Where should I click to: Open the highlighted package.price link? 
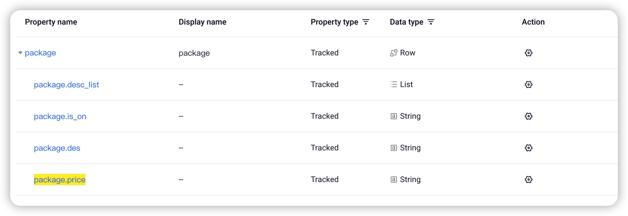click(60, 180)
